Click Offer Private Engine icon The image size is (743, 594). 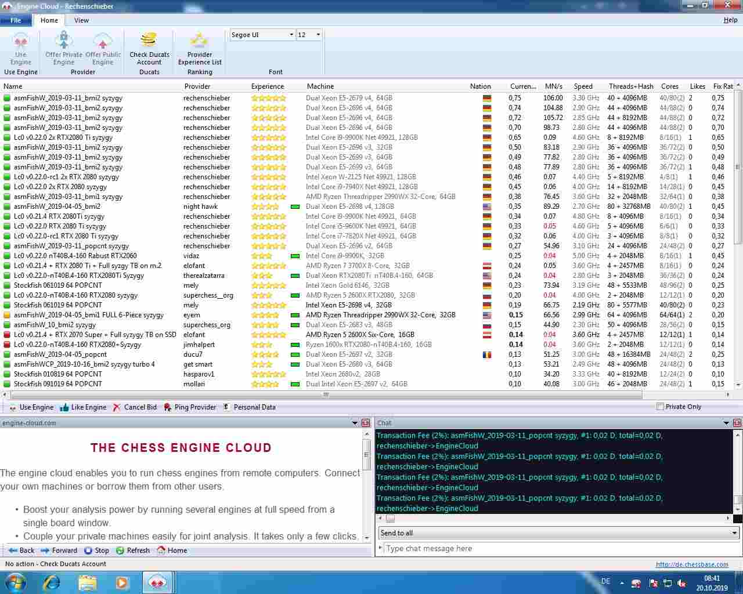(x=64, y=49)
